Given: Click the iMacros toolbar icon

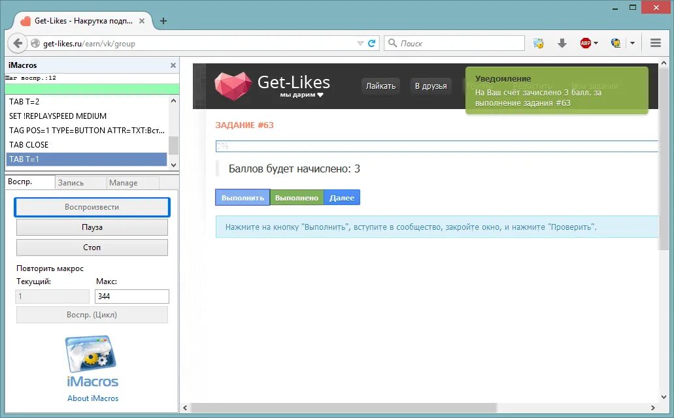Looking at the screenshot, I should 539,43.
